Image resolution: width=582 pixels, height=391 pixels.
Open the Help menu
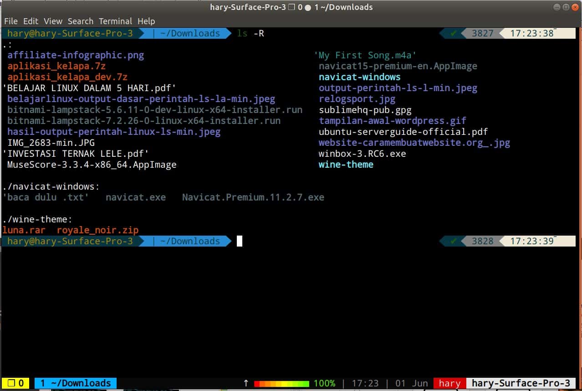[x=147, y=21]
